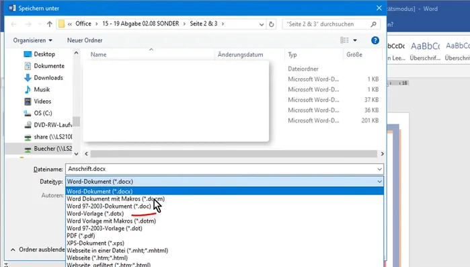Click 'Seite 2 & 3' breadcrumb
The height and width of the screenshot is (267, 470).
[x=204, y=24]
